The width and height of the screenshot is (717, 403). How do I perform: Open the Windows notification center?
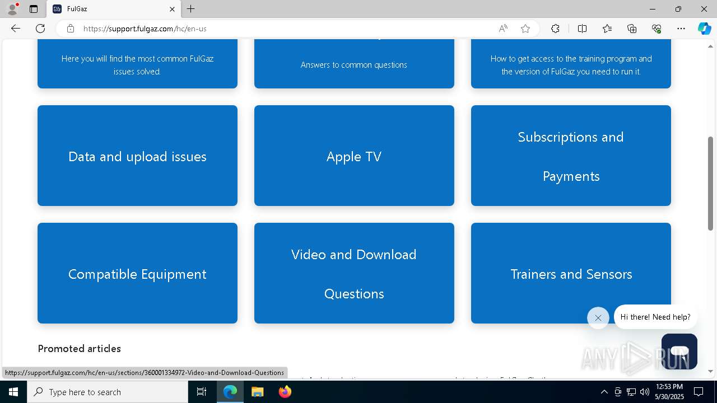pos(699,392)
